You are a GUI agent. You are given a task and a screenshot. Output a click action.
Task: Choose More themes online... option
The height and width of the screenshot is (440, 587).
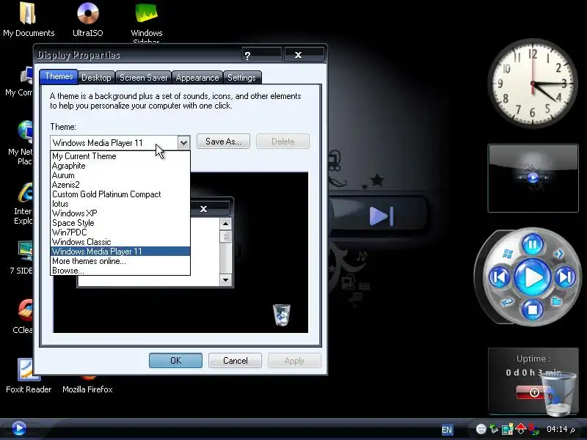tap(120, 261)
